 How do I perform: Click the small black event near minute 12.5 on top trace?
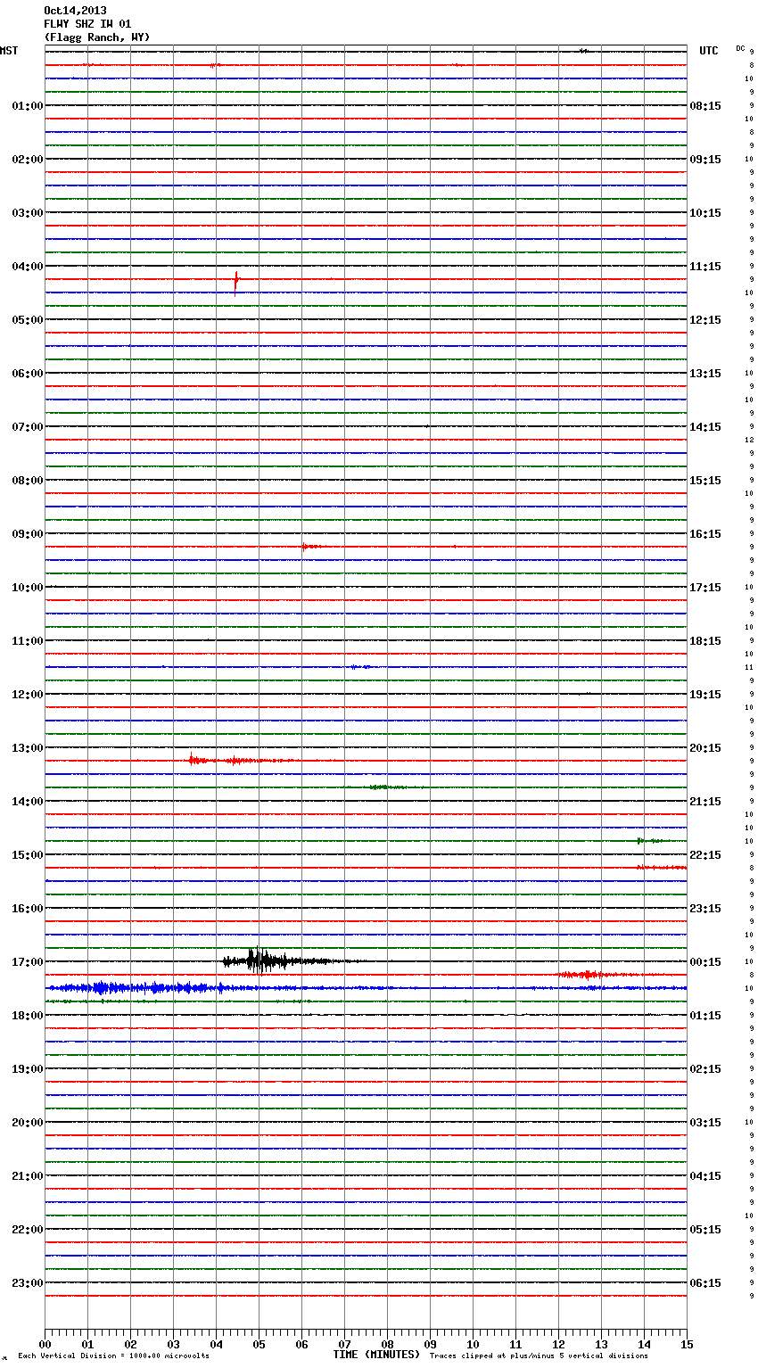coord(583,51)
